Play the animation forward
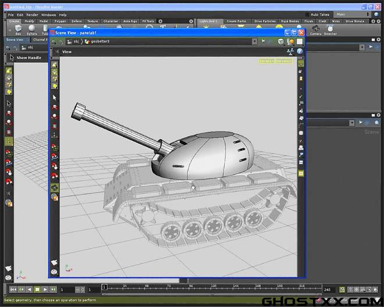Viewport: 384px width, 307px height. pos(45,290)
